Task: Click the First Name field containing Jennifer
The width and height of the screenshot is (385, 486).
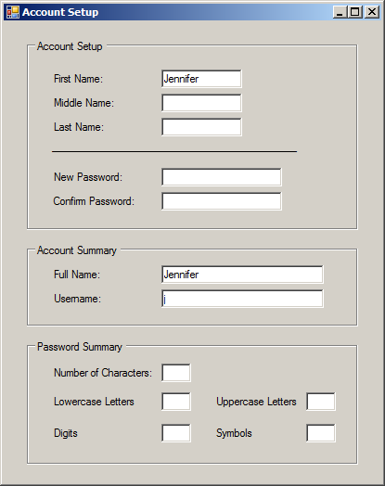Action: pos(201,79)
